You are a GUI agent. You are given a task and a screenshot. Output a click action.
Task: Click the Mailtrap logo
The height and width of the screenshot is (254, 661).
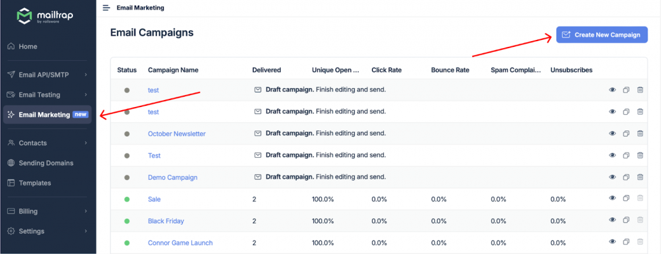(48, 15)
